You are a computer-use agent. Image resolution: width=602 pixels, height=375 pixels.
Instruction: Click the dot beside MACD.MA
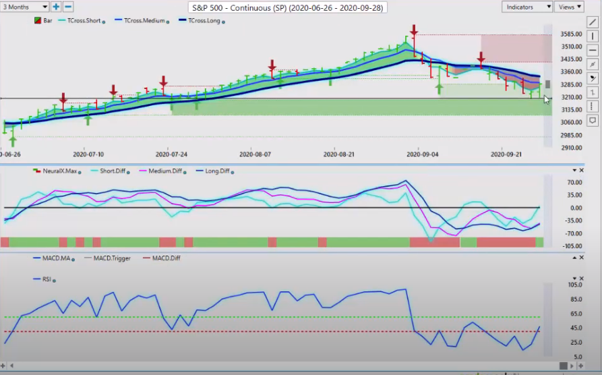73,260
